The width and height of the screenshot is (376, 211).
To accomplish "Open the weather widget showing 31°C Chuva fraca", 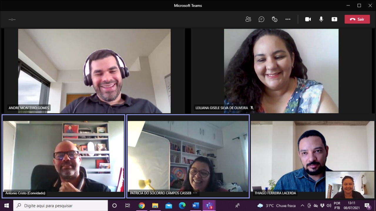I will click(x=276, y=205).
